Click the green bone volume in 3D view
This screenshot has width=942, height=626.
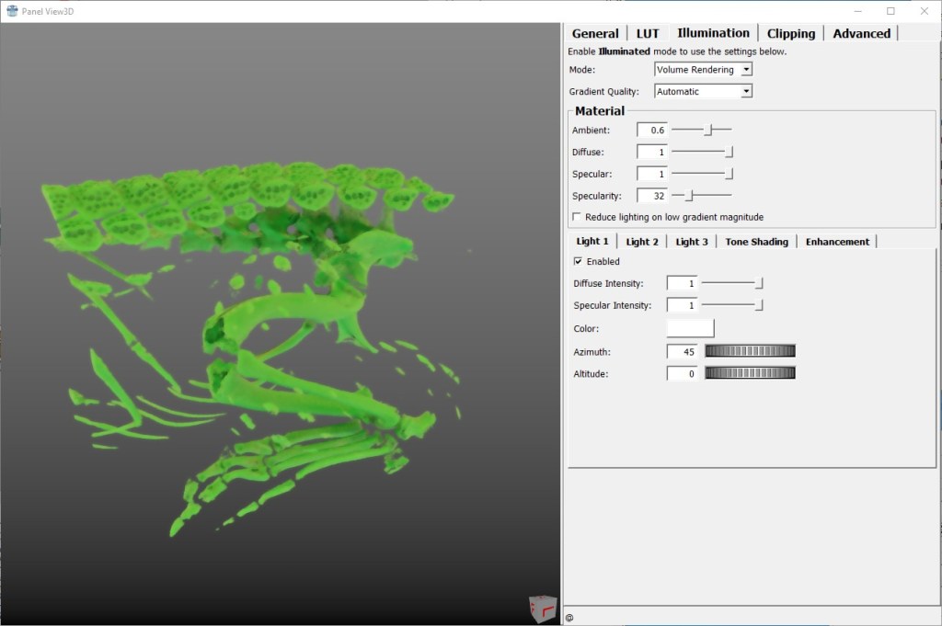click(288, 306)
